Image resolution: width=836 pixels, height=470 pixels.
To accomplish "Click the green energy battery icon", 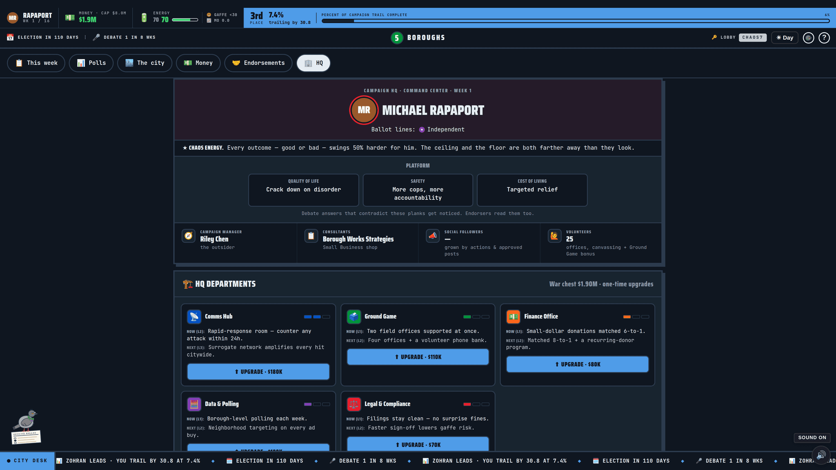I will pyautogui.click(x=144, y=18).
